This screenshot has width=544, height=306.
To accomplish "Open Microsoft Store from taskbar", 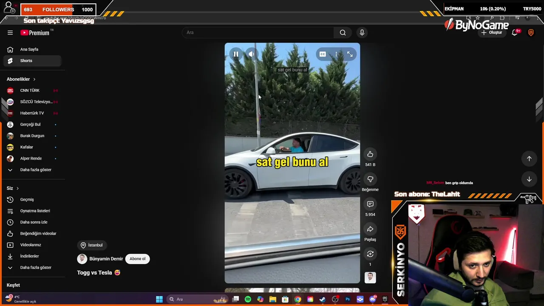I will coord(285,299).
